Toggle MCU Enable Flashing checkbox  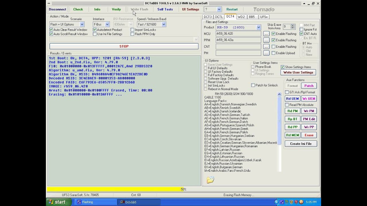click(x=273, y=34)
